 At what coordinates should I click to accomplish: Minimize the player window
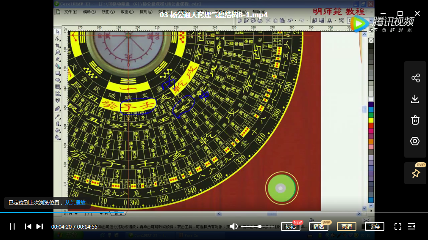382,14
